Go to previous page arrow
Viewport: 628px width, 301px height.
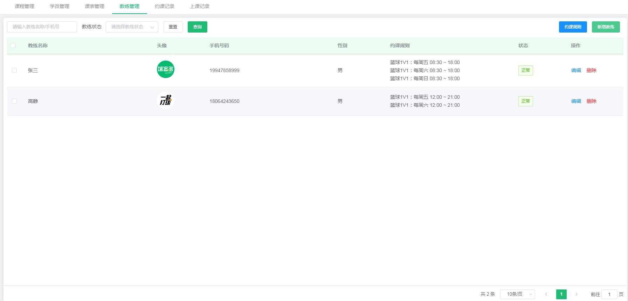546,294
